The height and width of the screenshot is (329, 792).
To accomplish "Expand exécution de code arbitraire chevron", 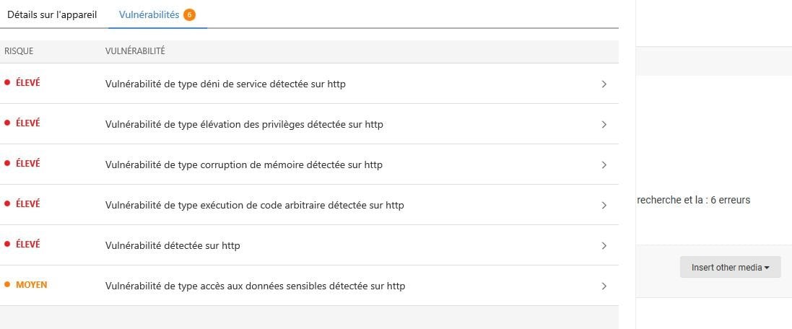I will (604, 206).
